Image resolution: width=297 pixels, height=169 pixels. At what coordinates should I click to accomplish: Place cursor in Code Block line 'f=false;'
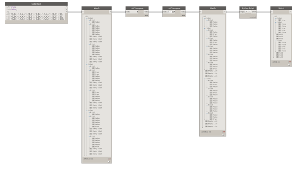click(12, 9)
